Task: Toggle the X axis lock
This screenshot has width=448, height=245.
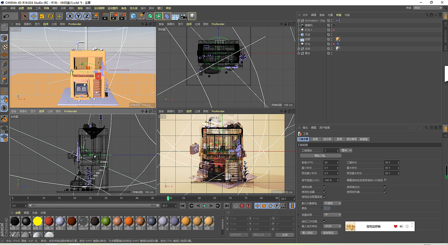Action: (x=70, y=16)
